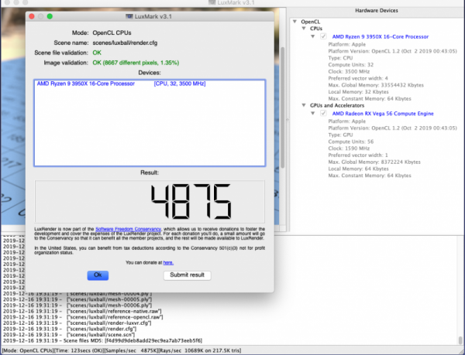
Task: Click log line scenes/luxball/scene.scn
Action: coord(69,335)
